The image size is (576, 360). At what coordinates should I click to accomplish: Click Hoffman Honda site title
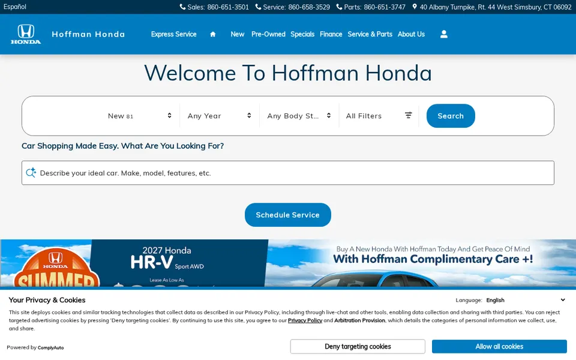pos(88,34)
